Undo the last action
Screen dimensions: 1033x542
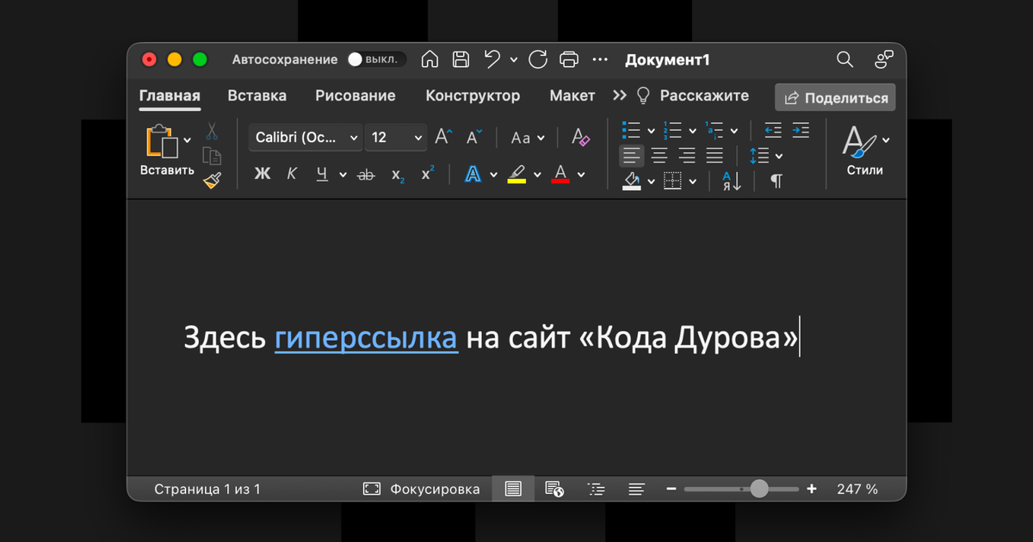click(492, 59)
